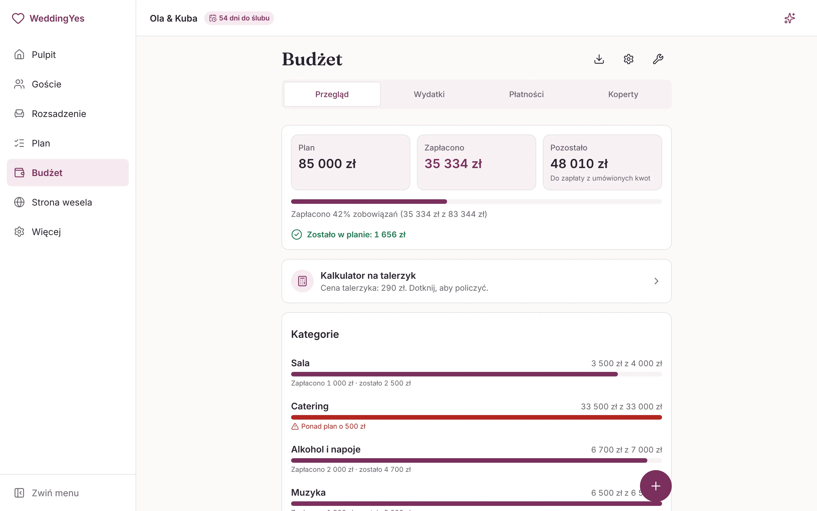Click the Zwiń menu panel icon
This screenshot has height=511, width=817.
point(19,493)
